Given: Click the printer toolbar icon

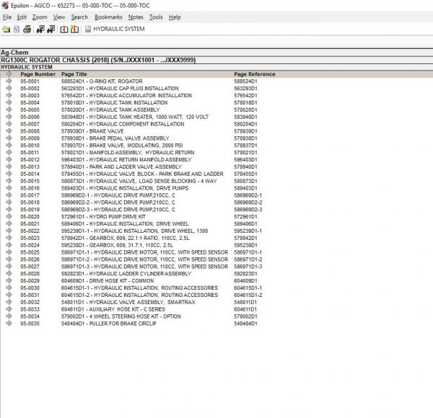Looking at the screenshot, I should pyautogui.click(x=27, y=29).
